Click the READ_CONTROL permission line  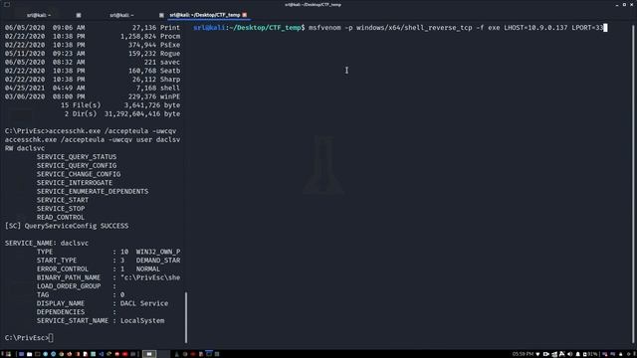61,217
